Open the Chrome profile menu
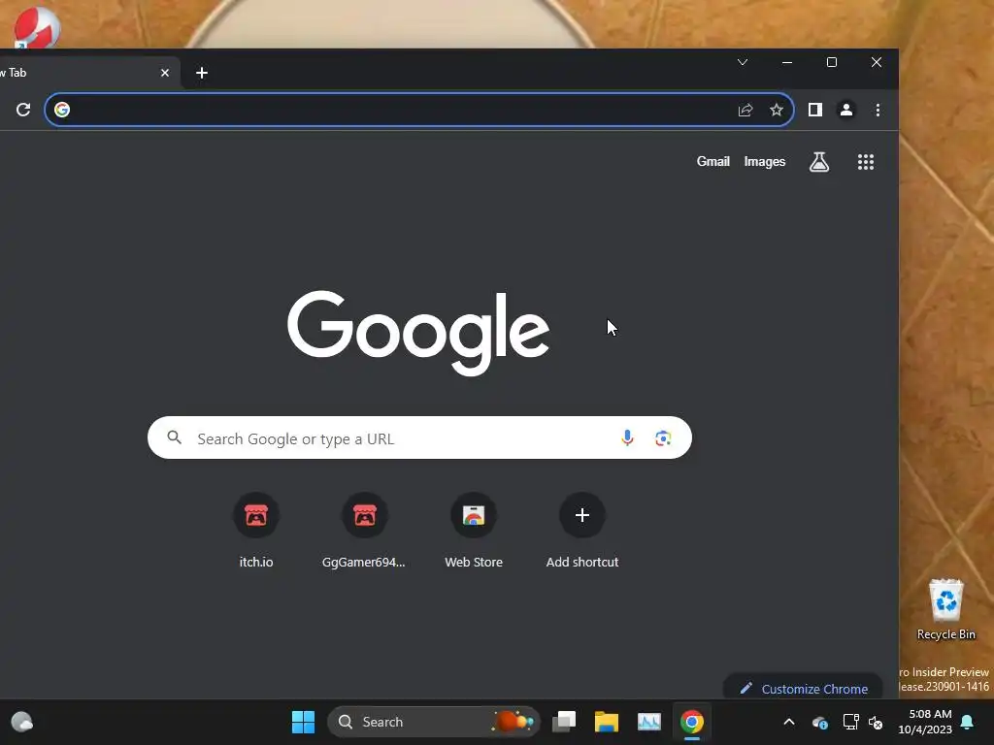 coord(846,110)
